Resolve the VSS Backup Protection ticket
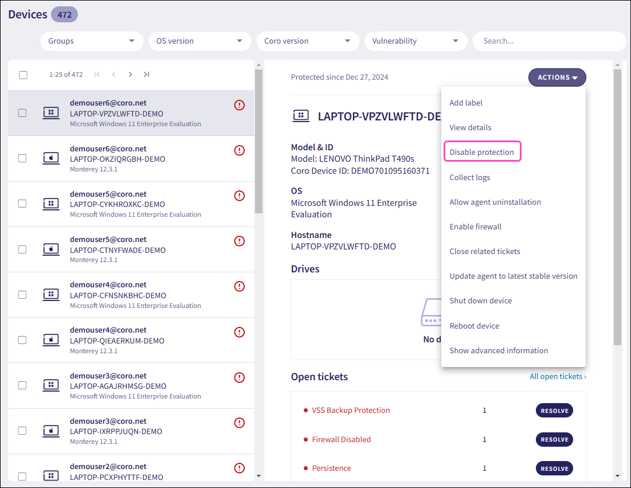This screenshot has width=631, height=488. 554,411
